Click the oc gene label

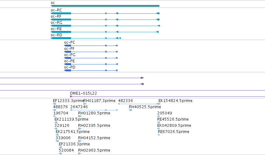point(53,3)
